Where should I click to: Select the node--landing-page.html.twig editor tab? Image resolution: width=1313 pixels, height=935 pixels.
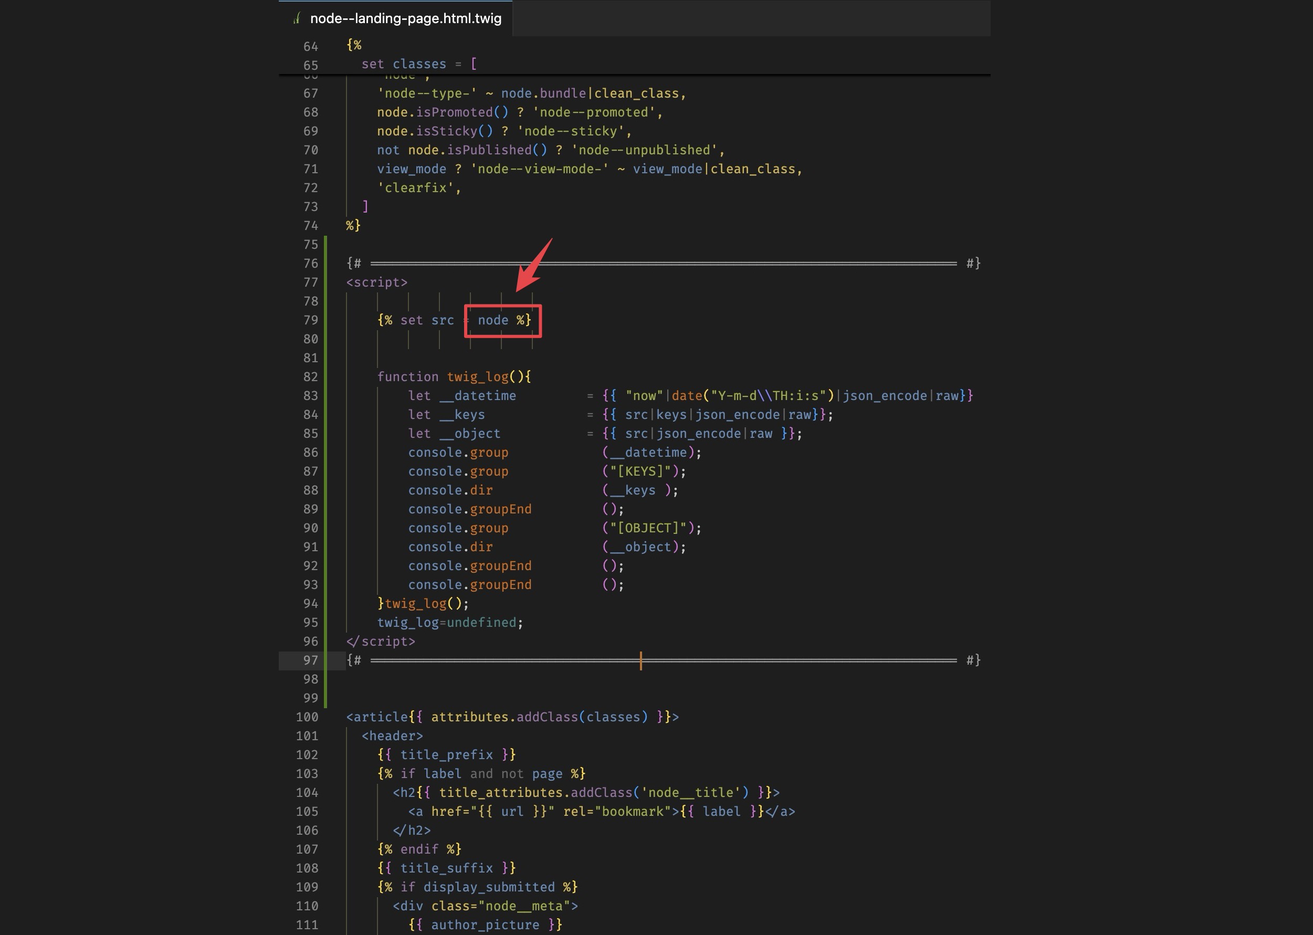[395, 18]
